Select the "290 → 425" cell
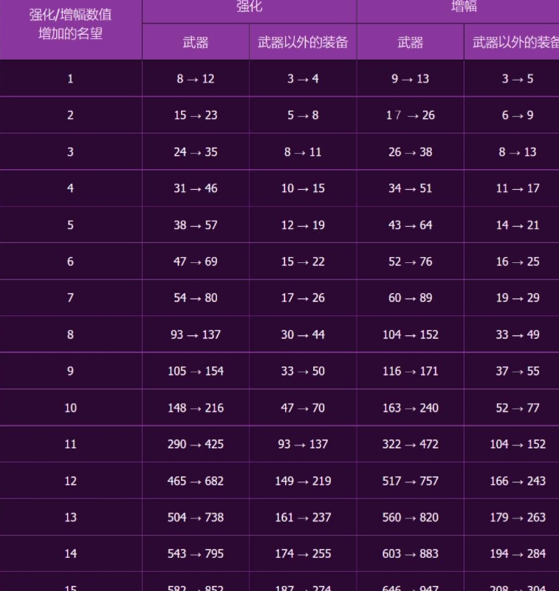 point(196,444)
